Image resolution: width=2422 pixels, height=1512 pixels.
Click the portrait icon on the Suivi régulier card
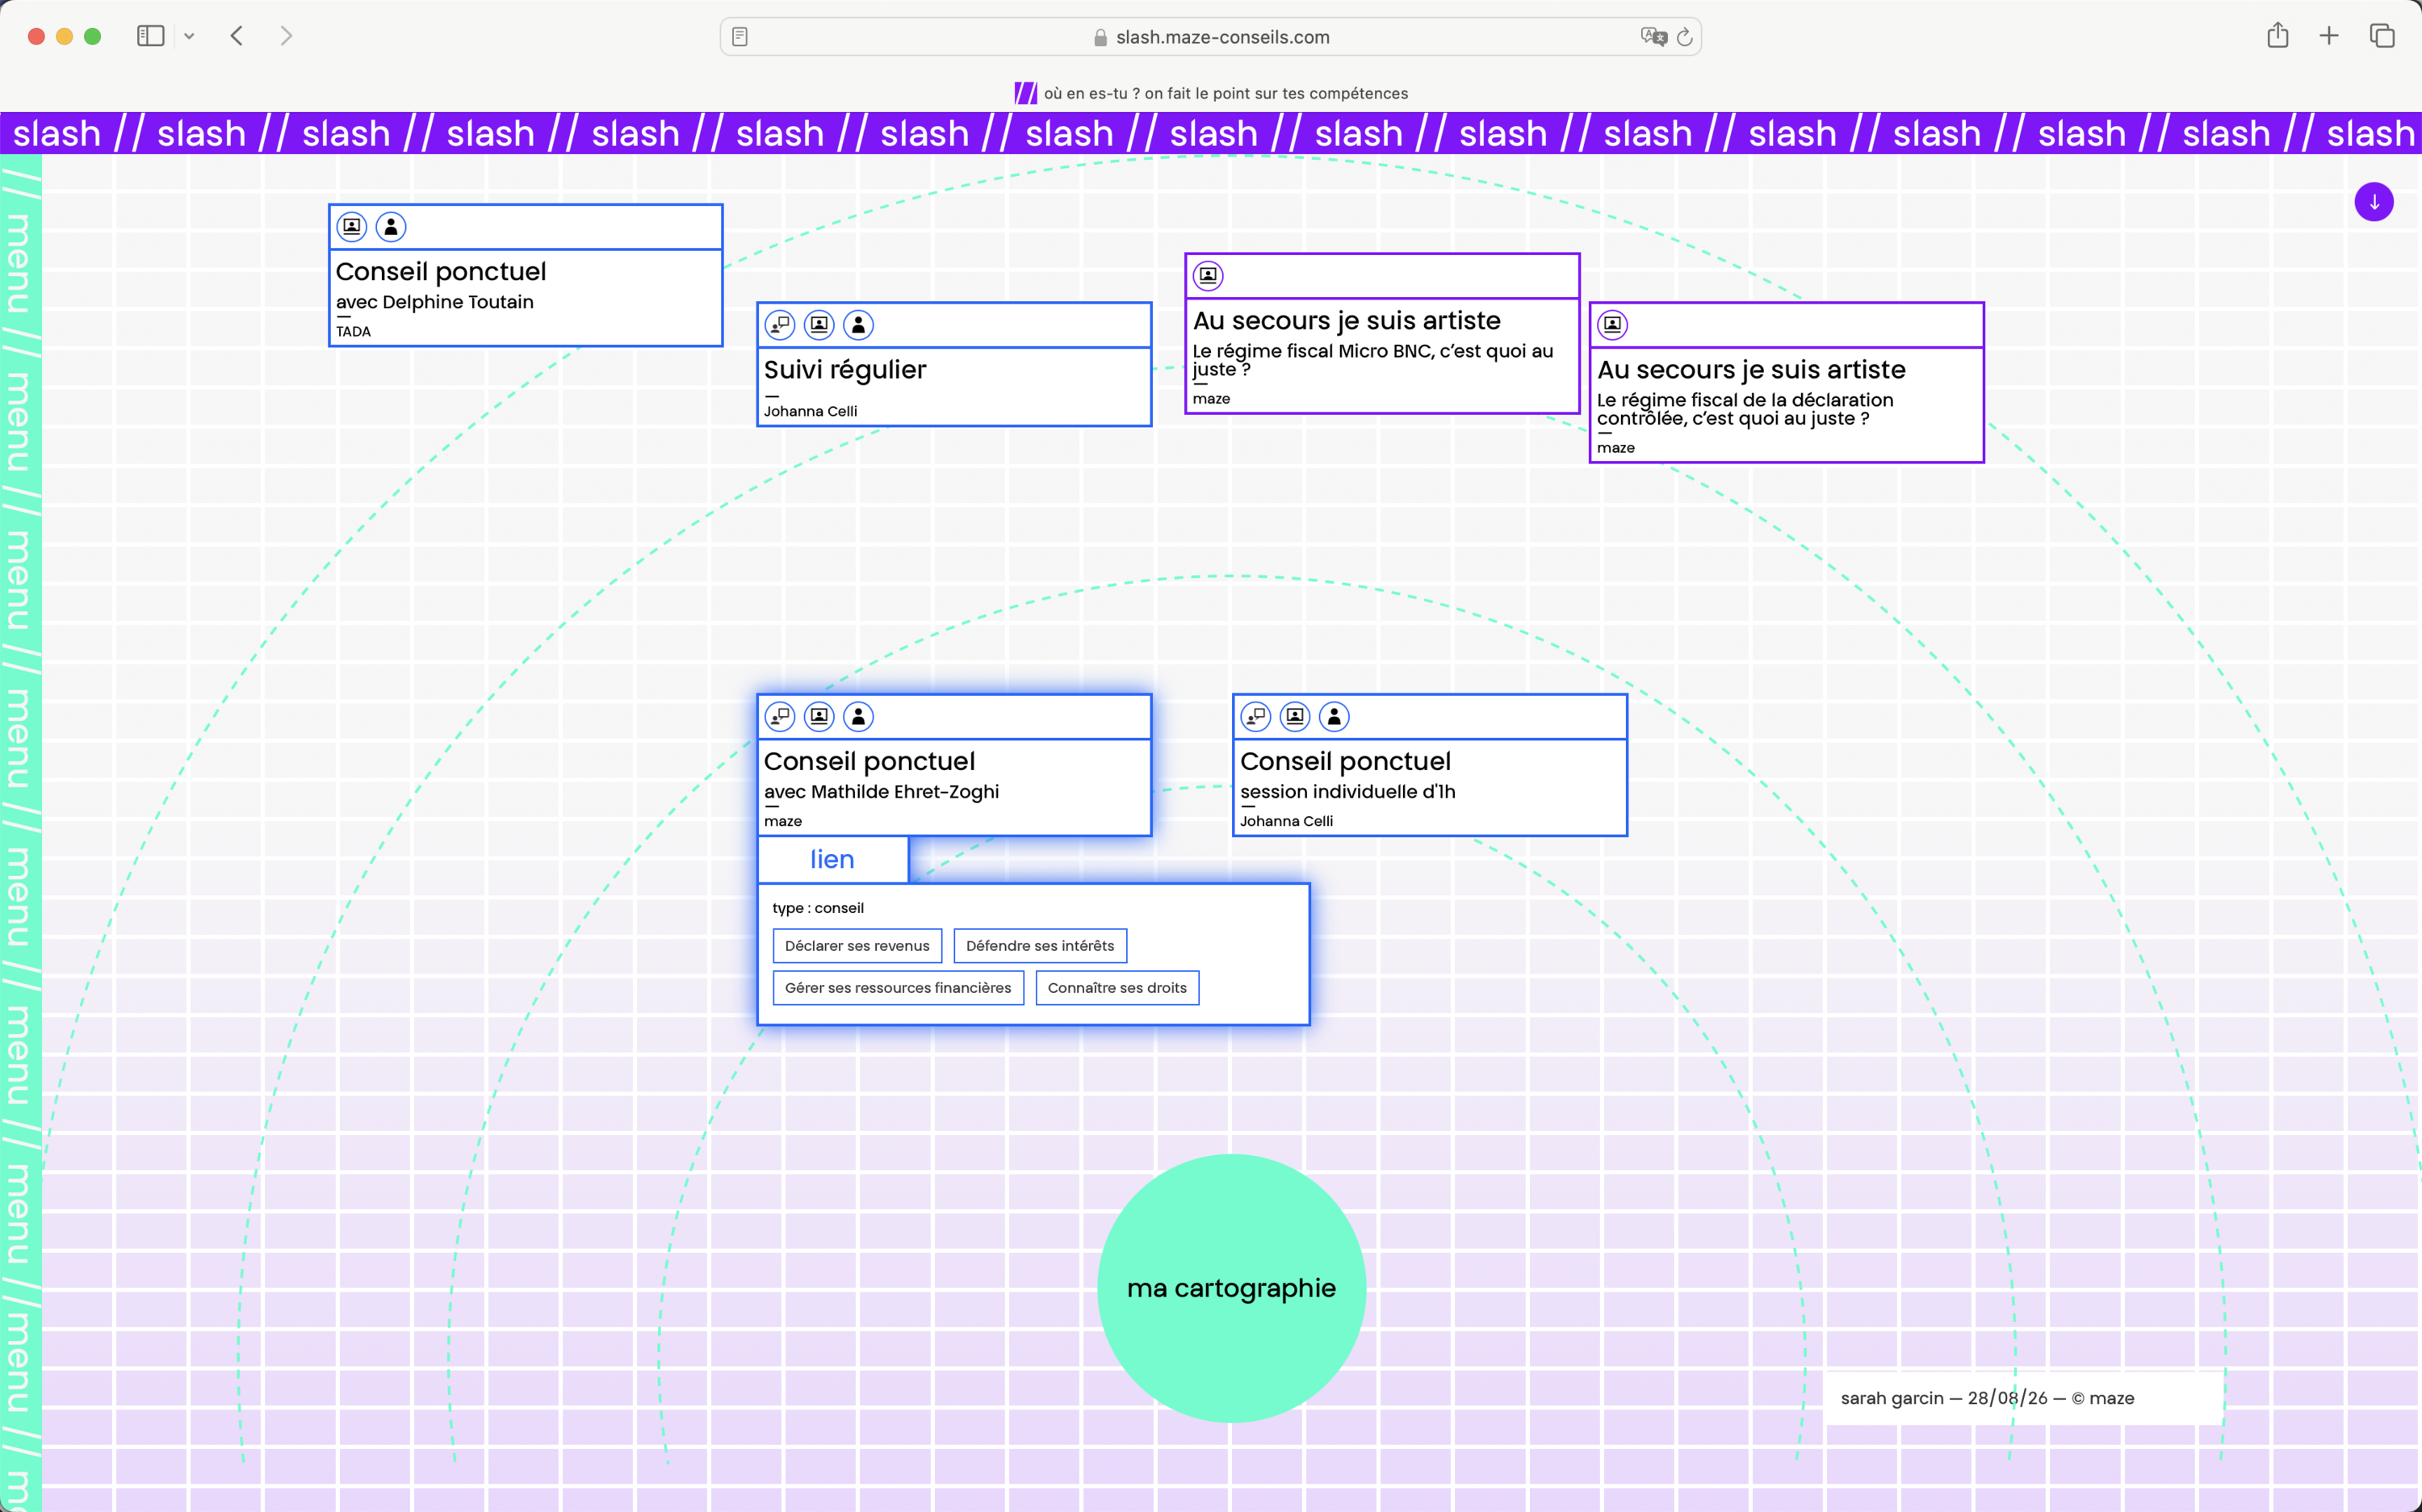tap(819, 325)
